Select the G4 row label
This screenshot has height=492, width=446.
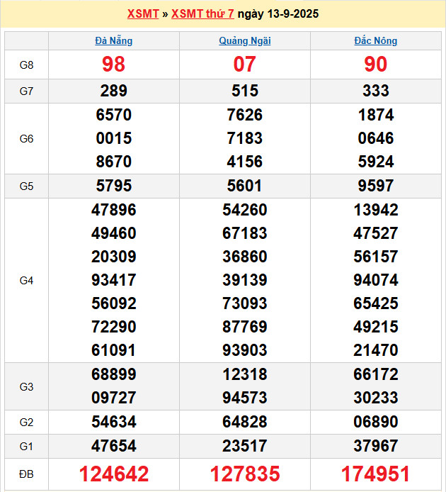(26, 281)
